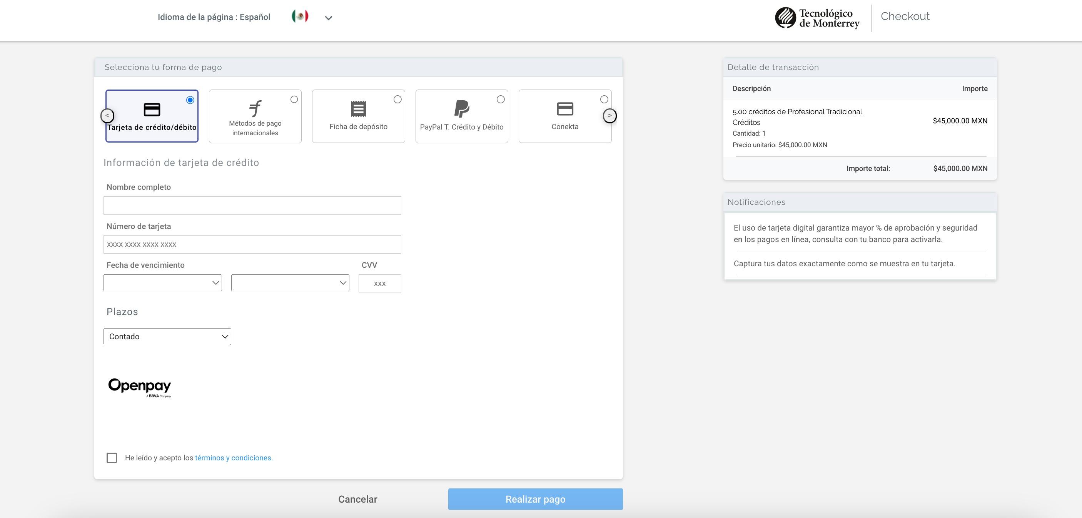This screenshot has width=1082, height=518.
Task: Click the international payment methods icon
Action: [255, 108]
